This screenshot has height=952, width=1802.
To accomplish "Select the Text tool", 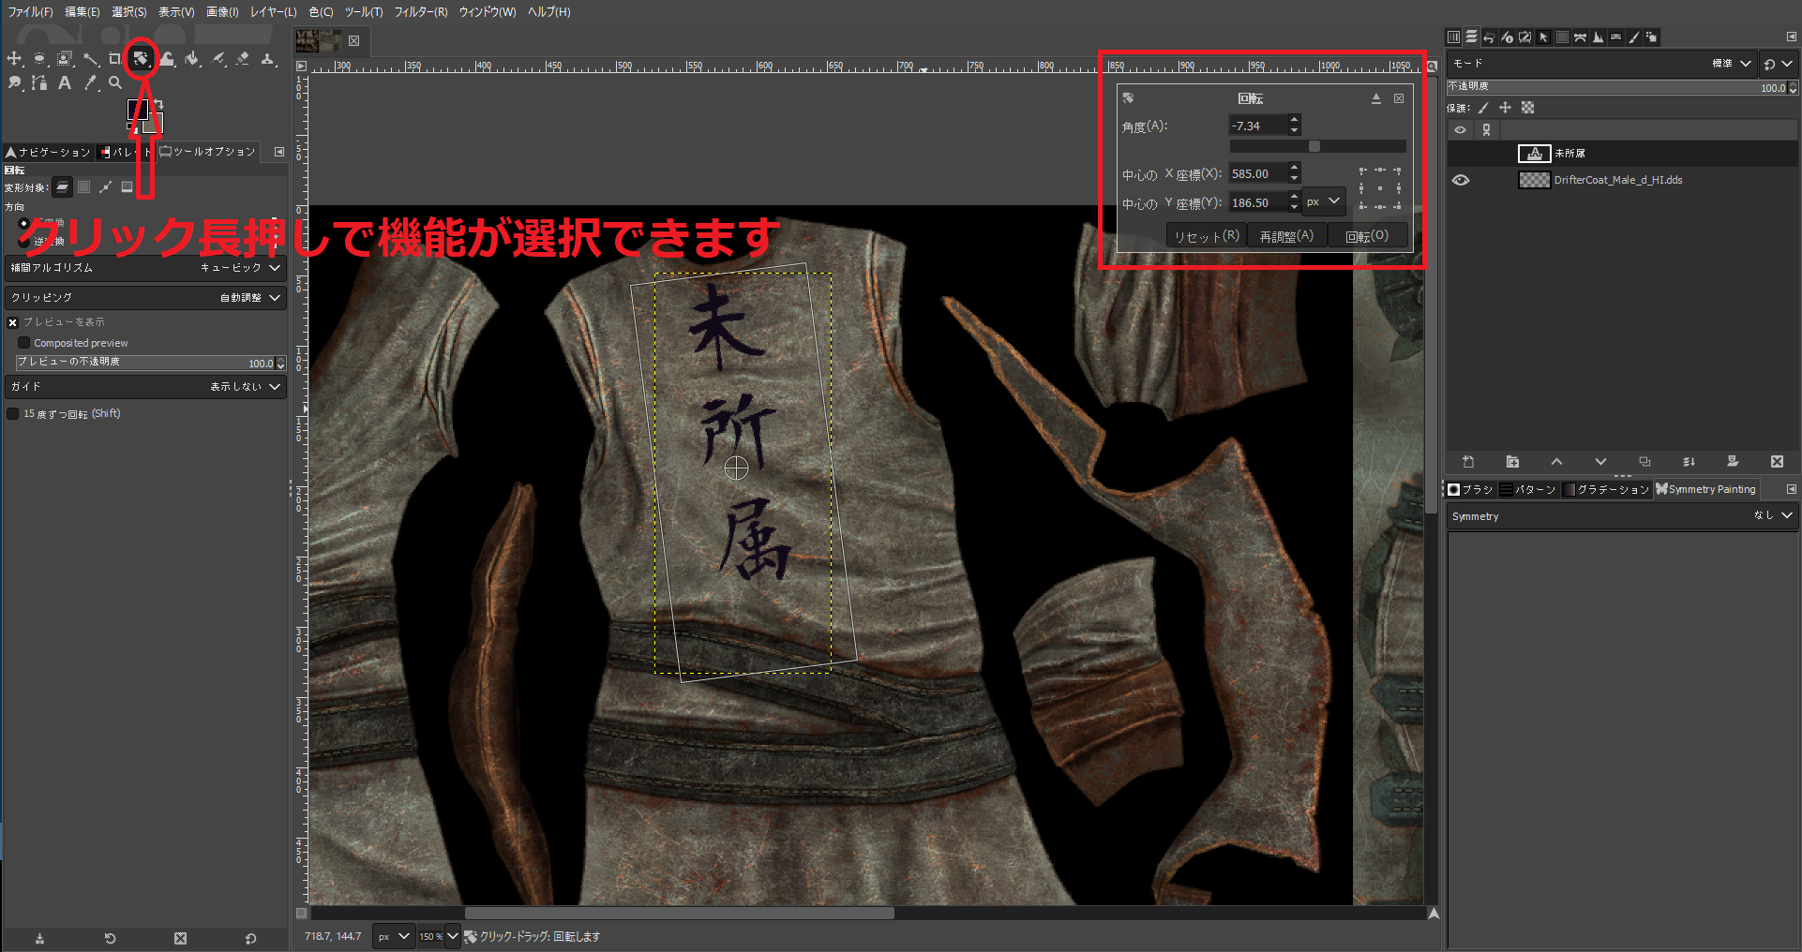I will 65,82.
